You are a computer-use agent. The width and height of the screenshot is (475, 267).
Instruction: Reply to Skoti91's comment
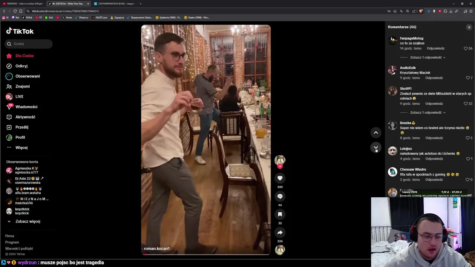(x=434, y=103)
